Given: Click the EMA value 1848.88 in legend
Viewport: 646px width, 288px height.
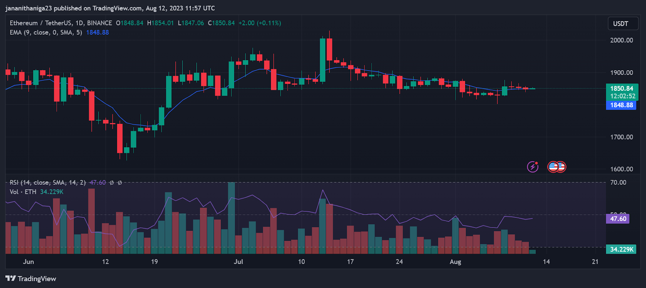Looking at the screenshot, I should [x=97, y=32].
